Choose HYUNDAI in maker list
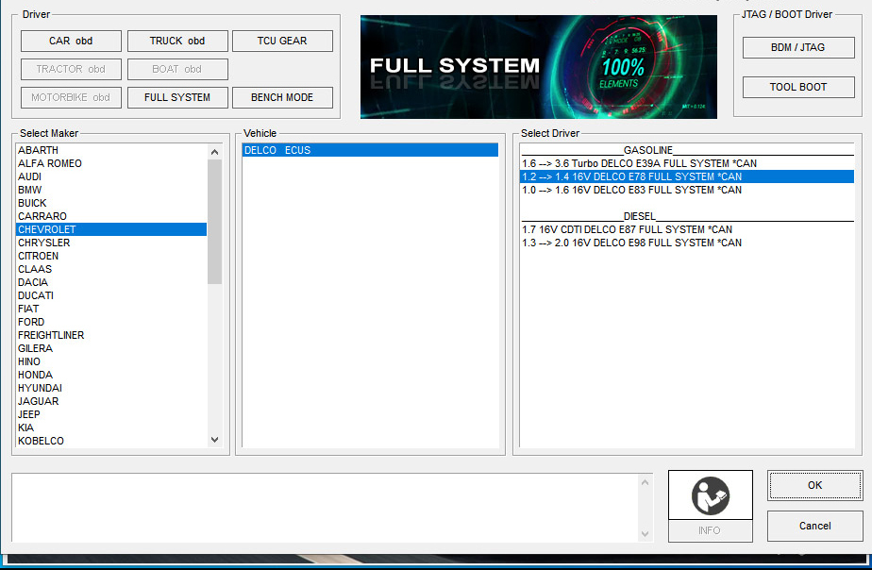The image size is (872, 570). pyautogui.click(x=111, y=388)
